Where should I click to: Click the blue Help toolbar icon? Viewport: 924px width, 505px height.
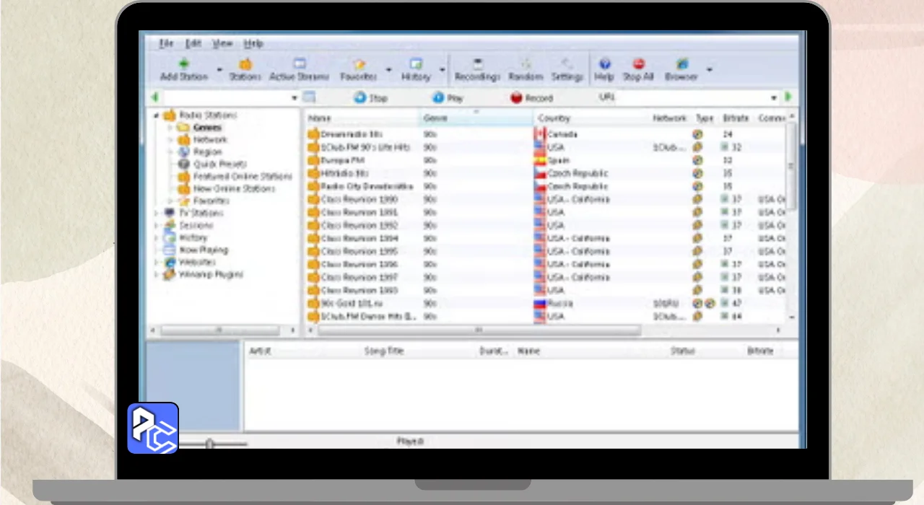pyautogui.click(x=605, y=64)
